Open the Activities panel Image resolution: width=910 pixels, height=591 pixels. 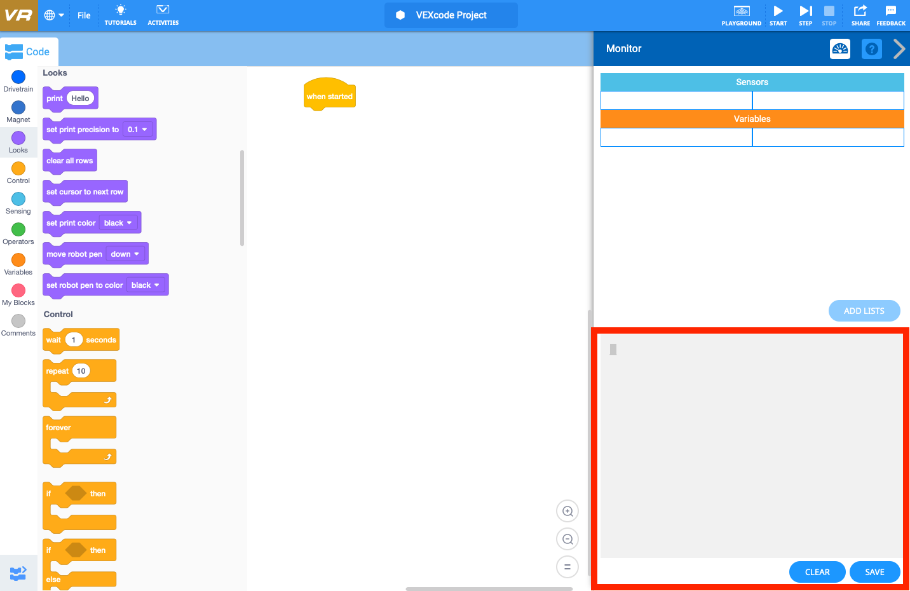coord(163,15)
